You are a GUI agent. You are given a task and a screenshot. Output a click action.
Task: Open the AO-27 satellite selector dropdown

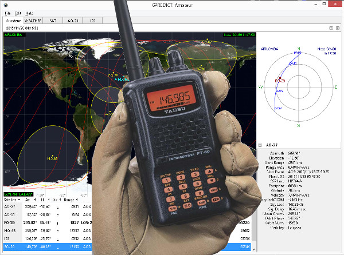(x=260, y=145)
